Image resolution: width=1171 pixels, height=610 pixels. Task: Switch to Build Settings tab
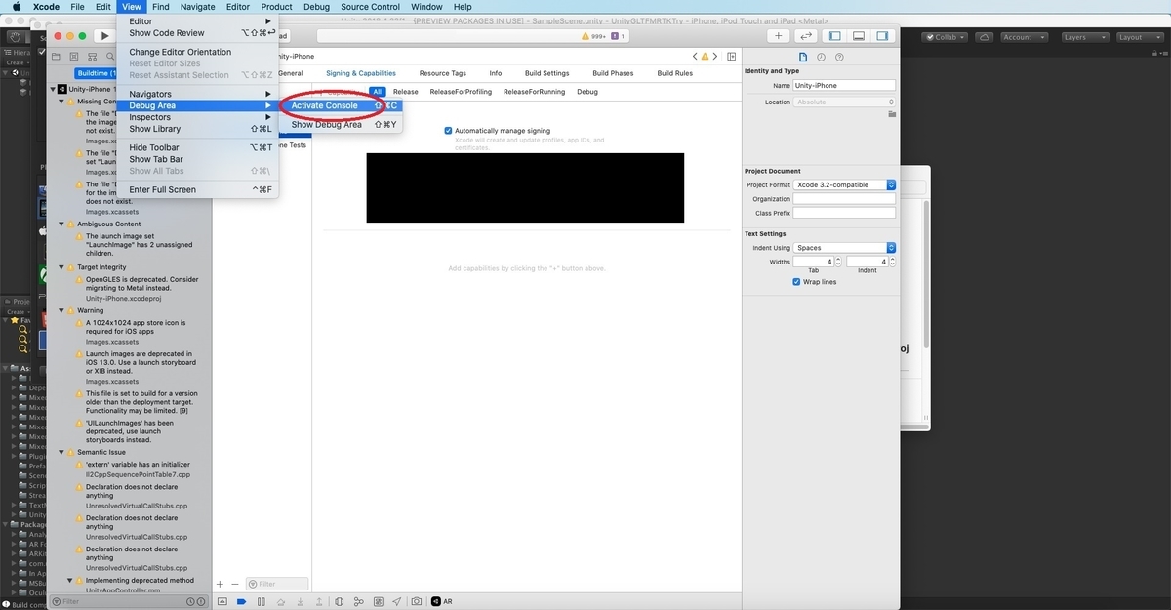click(x=546, y=73)
